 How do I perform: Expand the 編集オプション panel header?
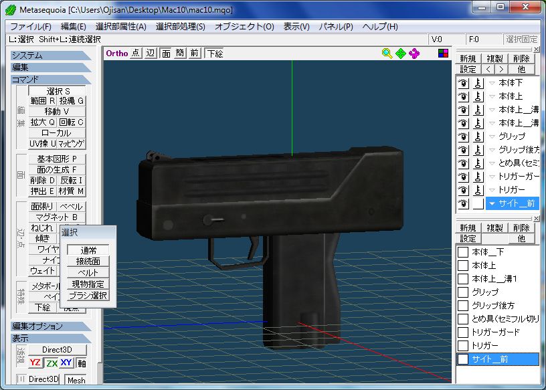tap(50, 326)
